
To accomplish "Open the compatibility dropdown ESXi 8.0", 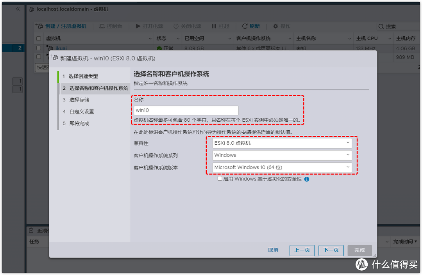I will click(x=282, y=143).
